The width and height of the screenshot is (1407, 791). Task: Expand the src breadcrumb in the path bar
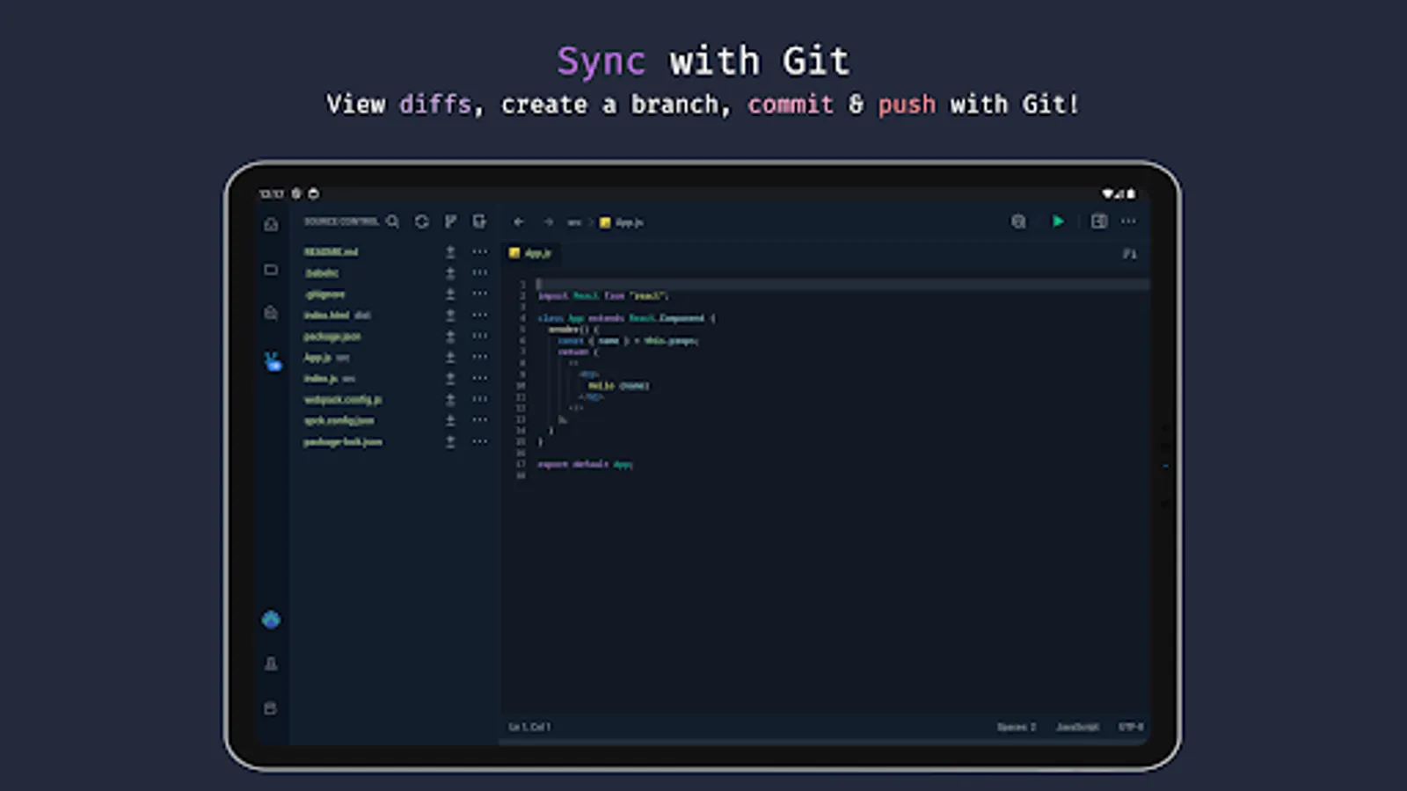(x=576, y=222)
